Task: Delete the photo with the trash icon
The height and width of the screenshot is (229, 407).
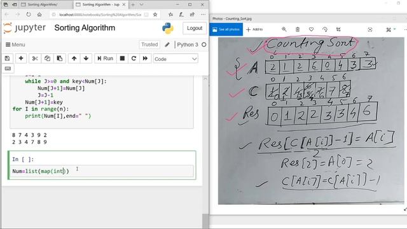Action: (298, 29)
